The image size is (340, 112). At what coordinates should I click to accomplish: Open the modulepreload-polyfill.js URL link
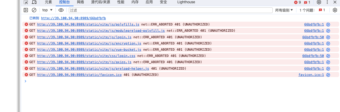click(x=101, y=31)
